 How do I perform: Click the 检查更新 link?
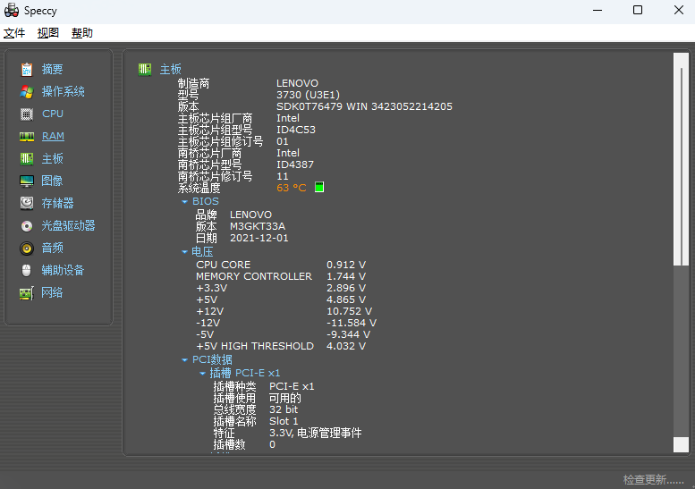pos(653,480)
